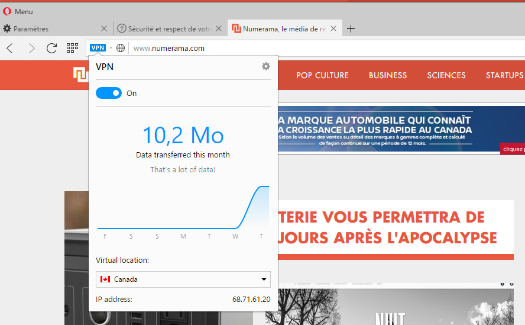Go forward to next page
The image size is (525, 325).
coord(31,49)
